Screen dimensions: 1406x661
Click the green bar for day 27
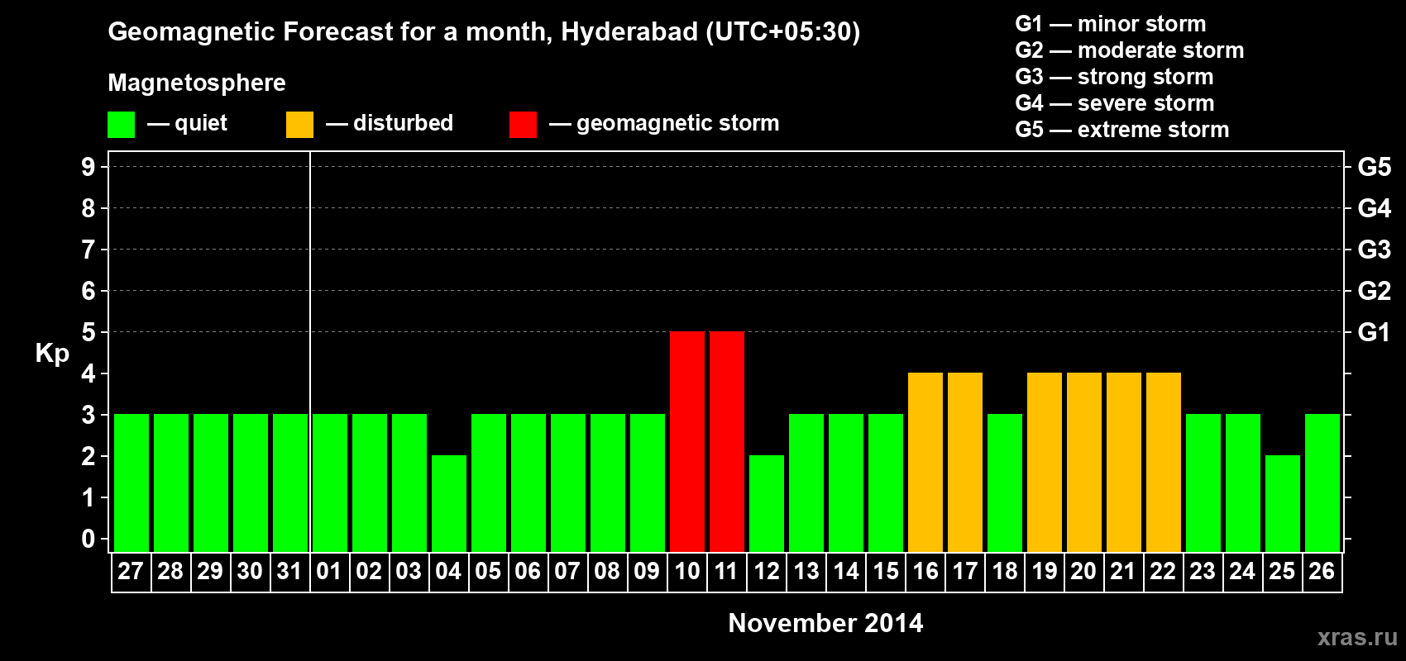pyautogui.click(x=132, y=483)
